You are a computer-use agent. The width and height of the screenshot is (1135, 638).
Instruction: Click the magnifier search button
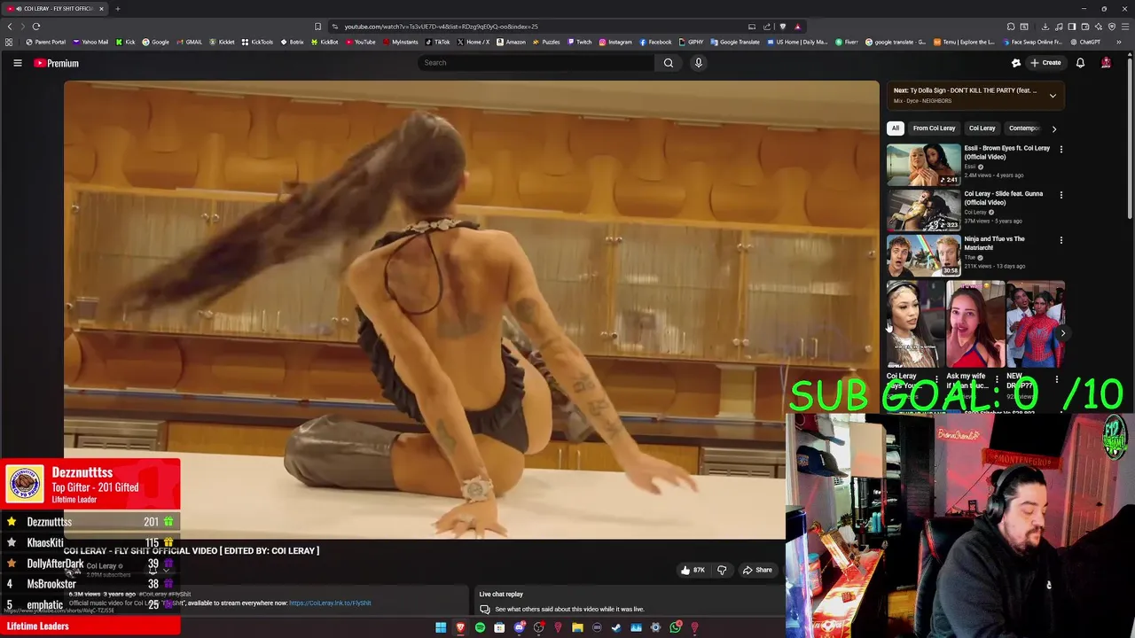point(669,63)
